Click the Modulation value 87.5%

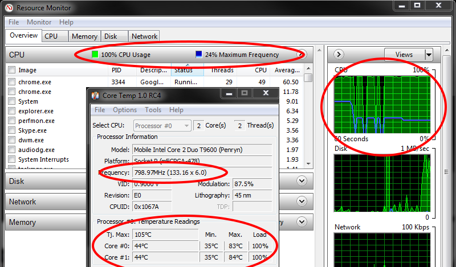point(252,184)
